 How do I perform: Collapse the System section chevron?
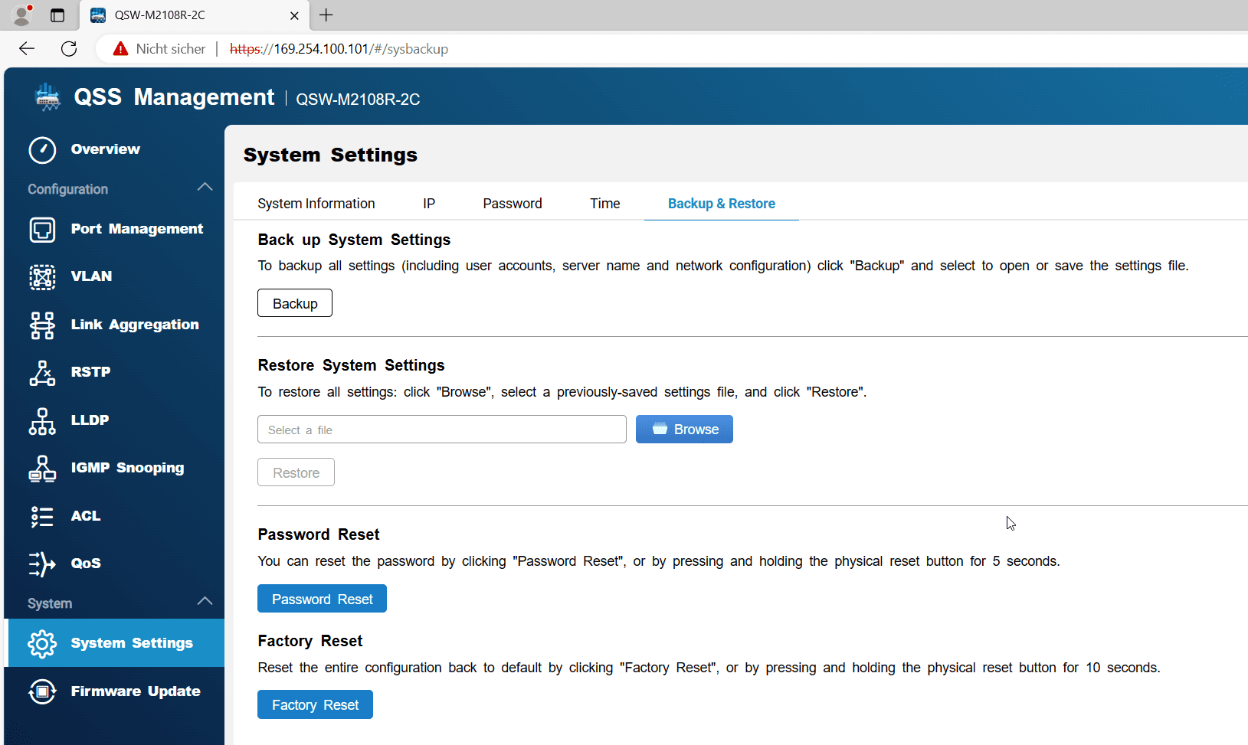205,602
